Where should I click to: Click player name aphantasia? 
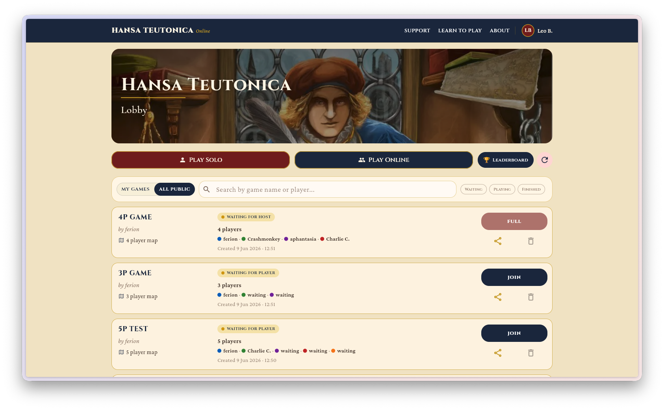coord(303,239)
